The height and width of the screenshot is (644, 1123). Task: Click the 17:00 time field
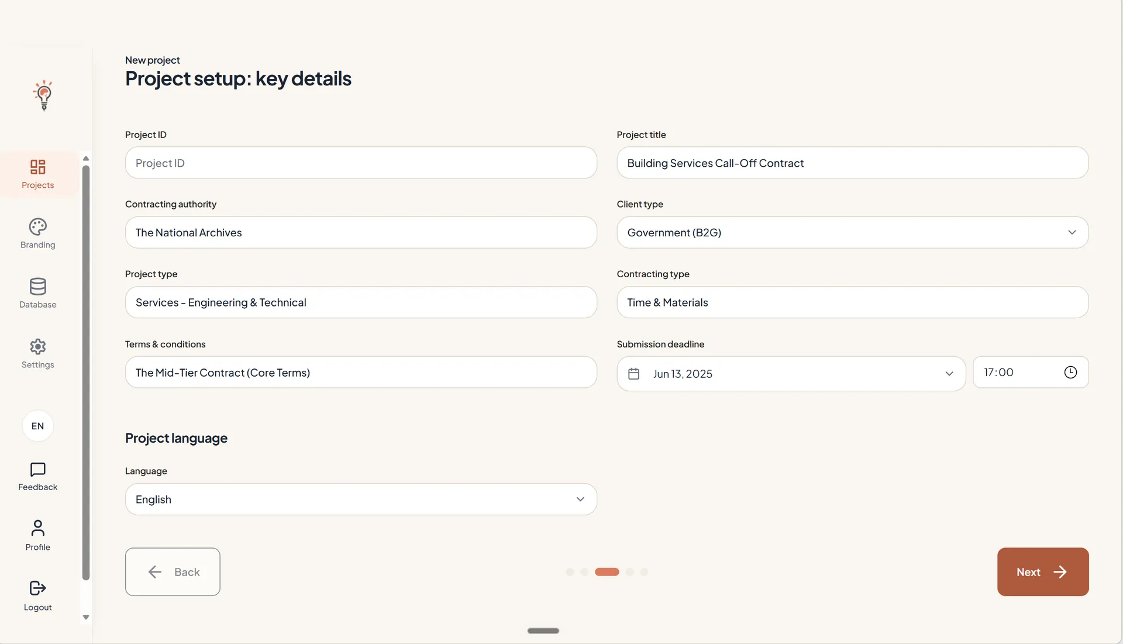pos(1031,373)
